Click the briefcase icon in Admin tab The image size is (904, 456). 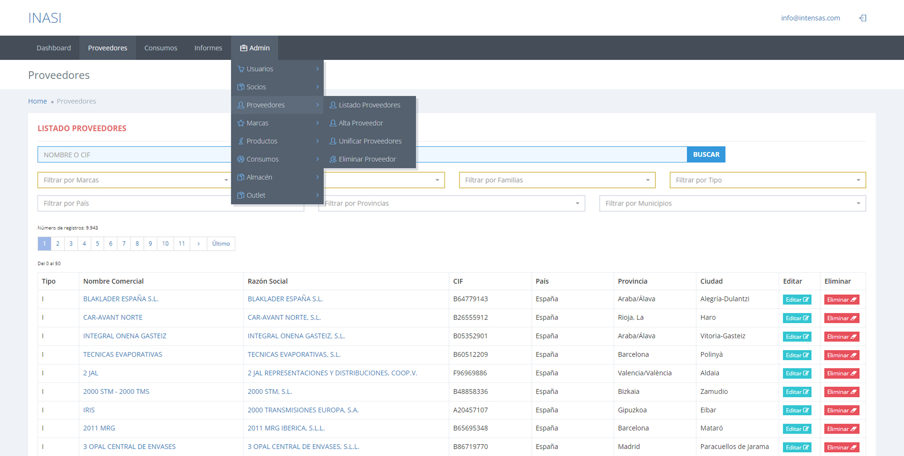click(244, 48)
